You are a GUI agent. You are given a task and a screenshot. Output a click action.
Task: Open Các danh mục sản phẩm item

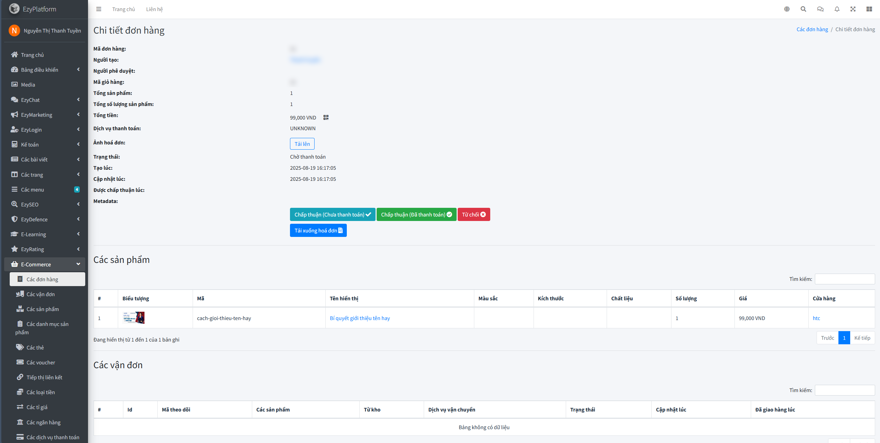[x=47, y=328]
